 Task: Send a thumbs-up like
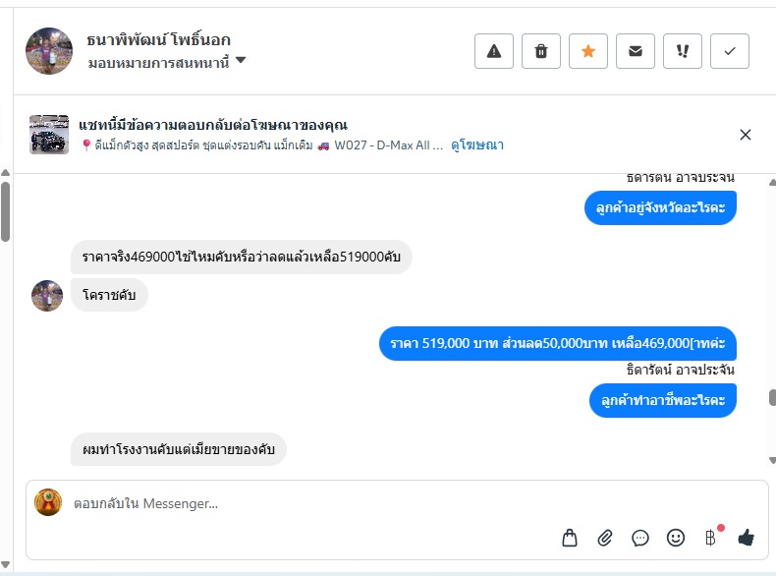point(746,538)
